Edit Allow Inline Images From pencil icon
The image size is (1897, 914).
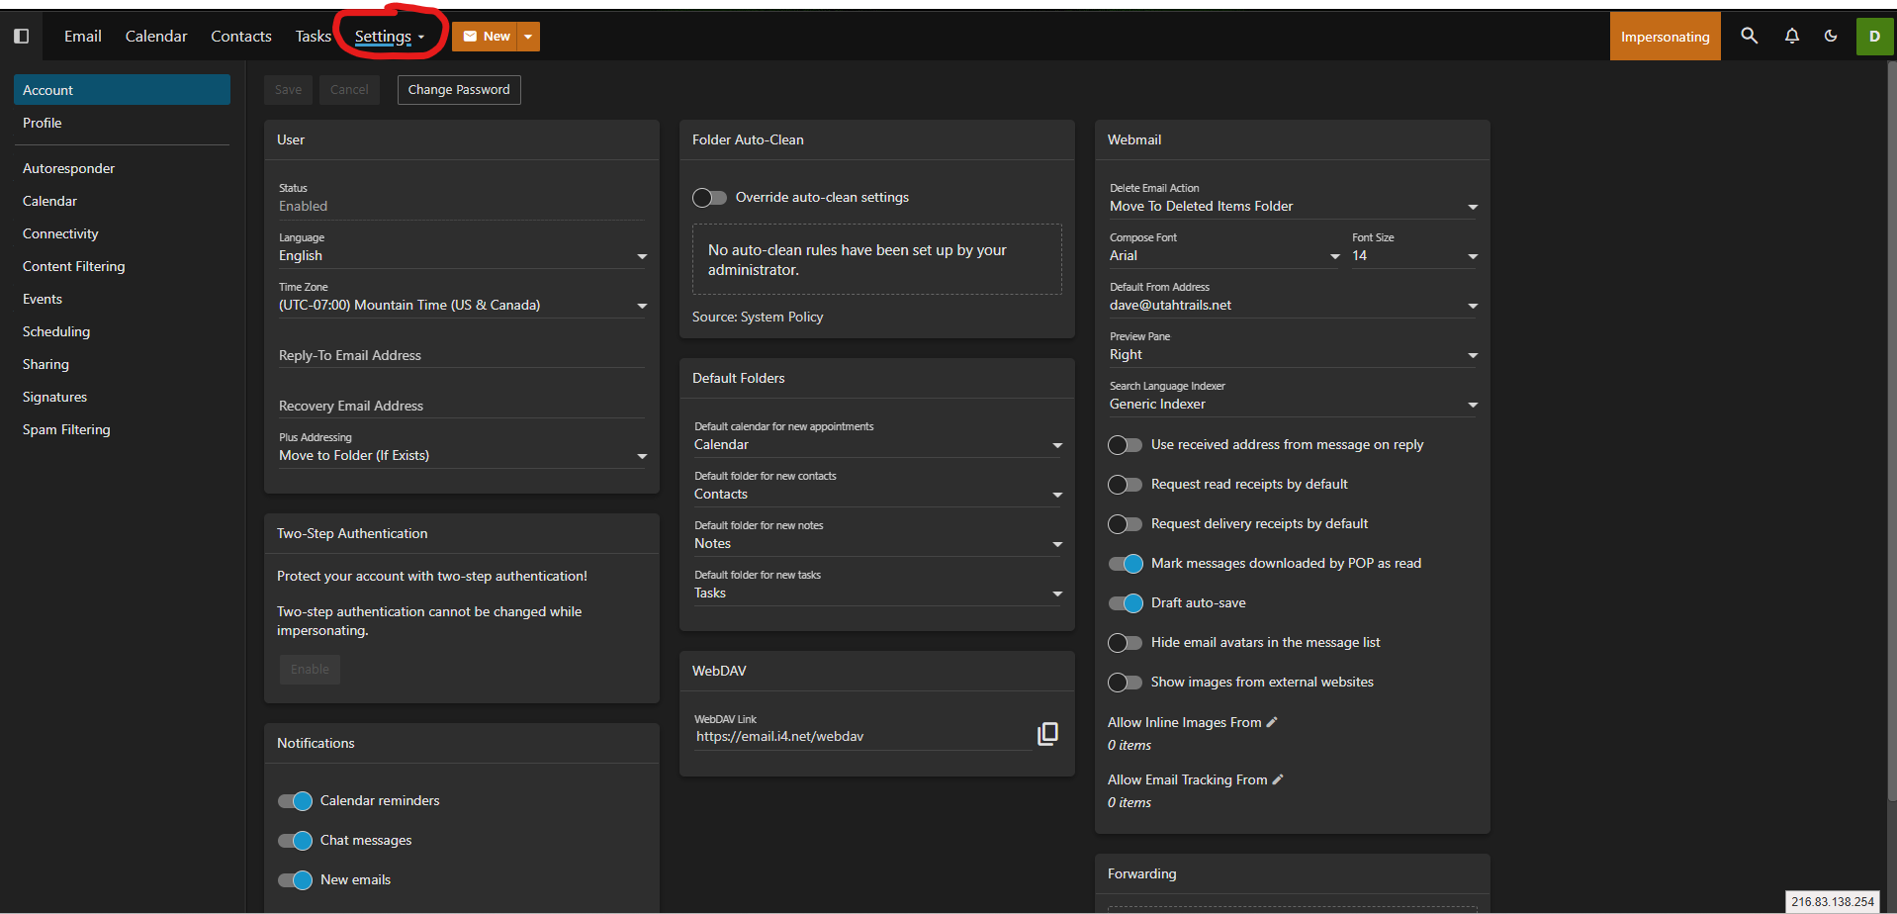pyautogui.click(x=1272, y=722)
